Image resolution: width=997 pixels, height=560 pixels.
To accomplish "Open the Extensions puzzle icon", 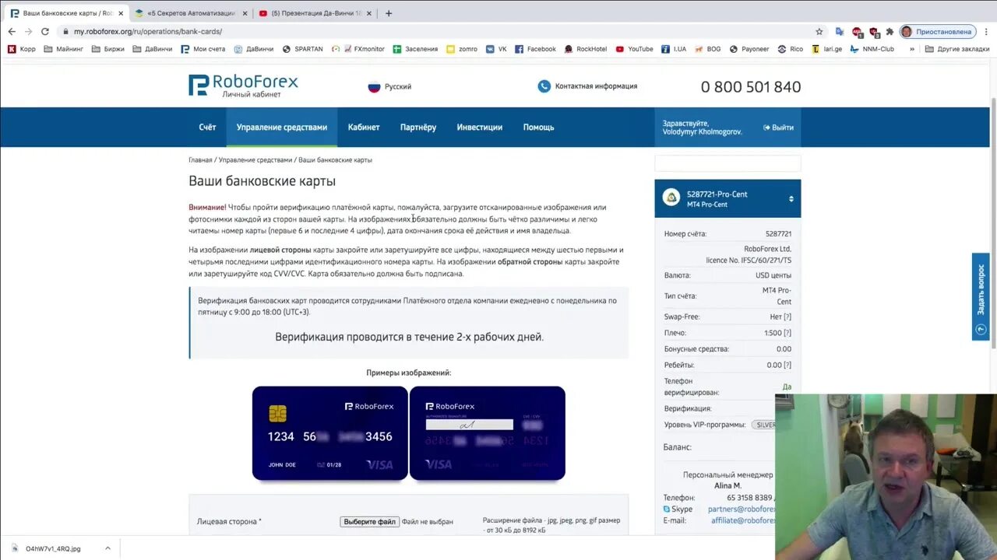I will click(890, 31).
